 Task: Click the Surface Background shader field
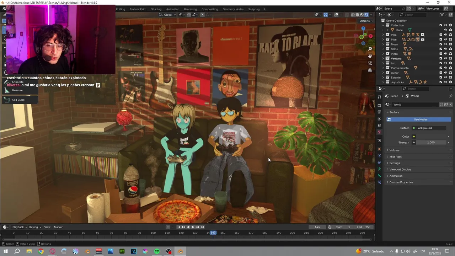[429, 128]
